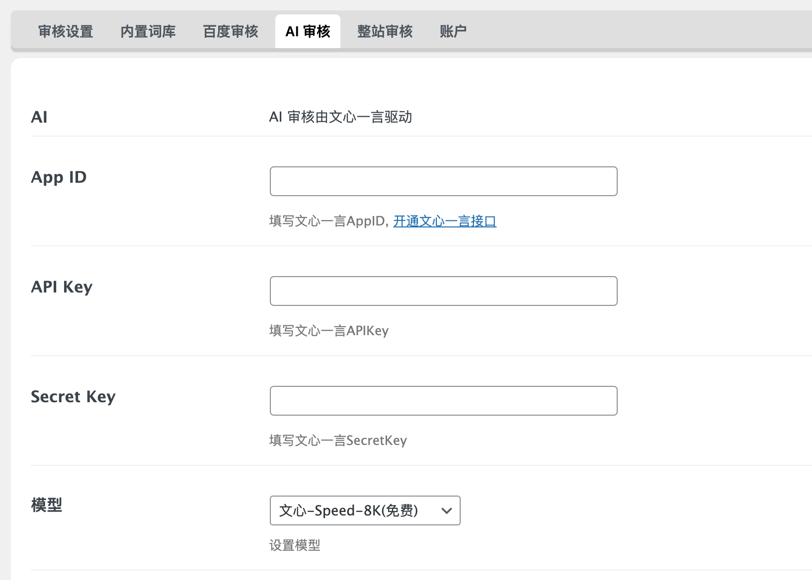Click the 填写文心一言SecretKey hint text
The image size is (812, 580).
click(x=338, y=440)
